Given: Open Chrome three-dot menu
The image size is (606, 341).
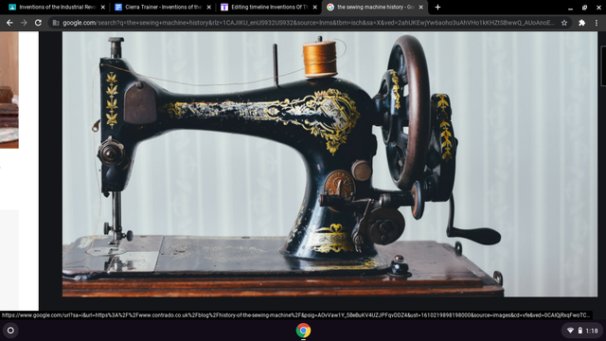Looking at the screenshot, I should point(597,23).
